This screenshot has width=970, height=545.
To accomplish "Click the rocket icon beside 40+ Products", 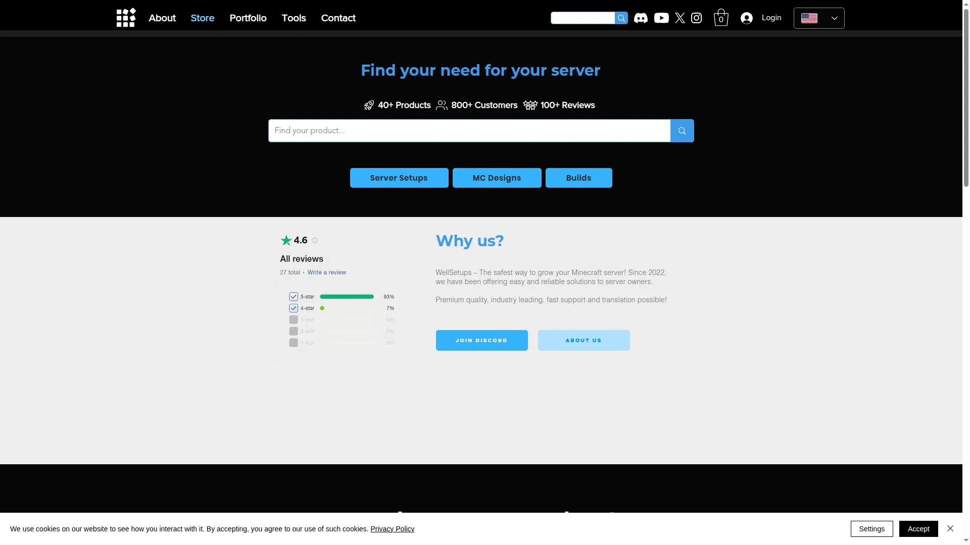I will coord(369,105).
